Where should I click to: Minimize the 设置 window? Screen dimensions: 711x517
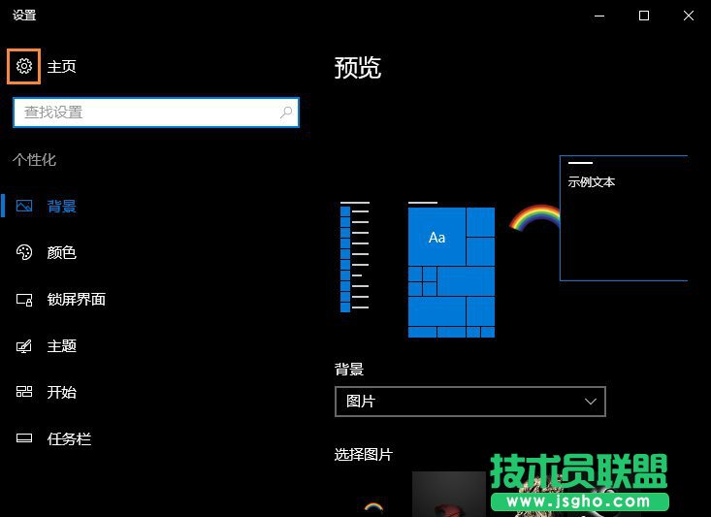coord(599,16)
